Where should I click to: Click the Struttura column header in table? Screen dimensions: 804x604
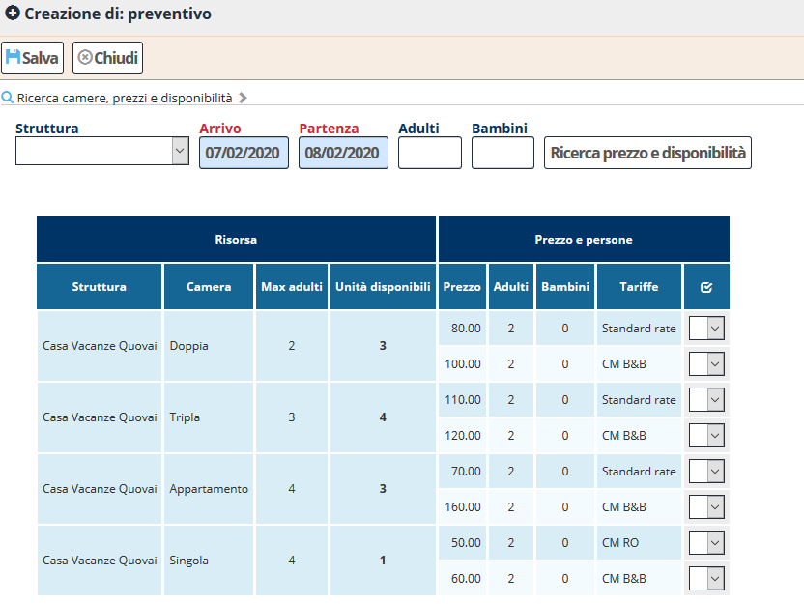[99, 287]
